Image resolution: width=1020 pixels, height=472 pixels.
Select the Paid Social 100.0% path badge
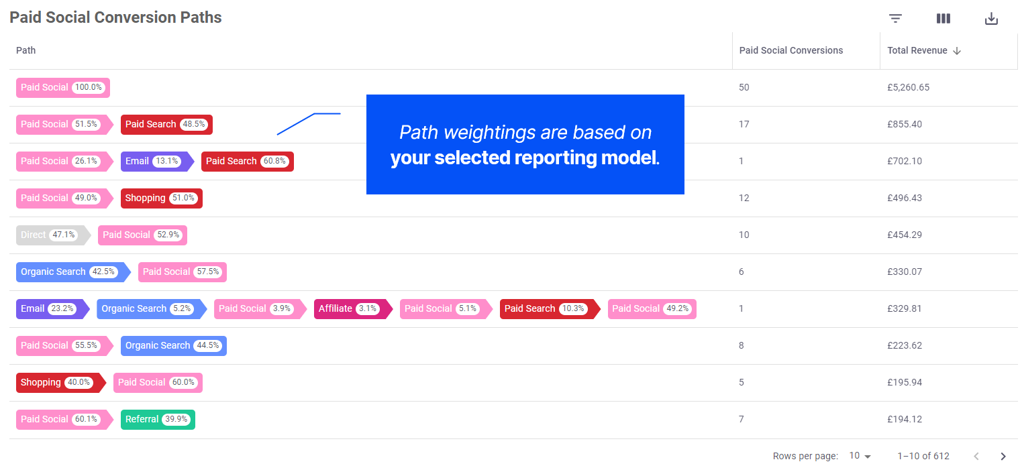click(62, 87)
